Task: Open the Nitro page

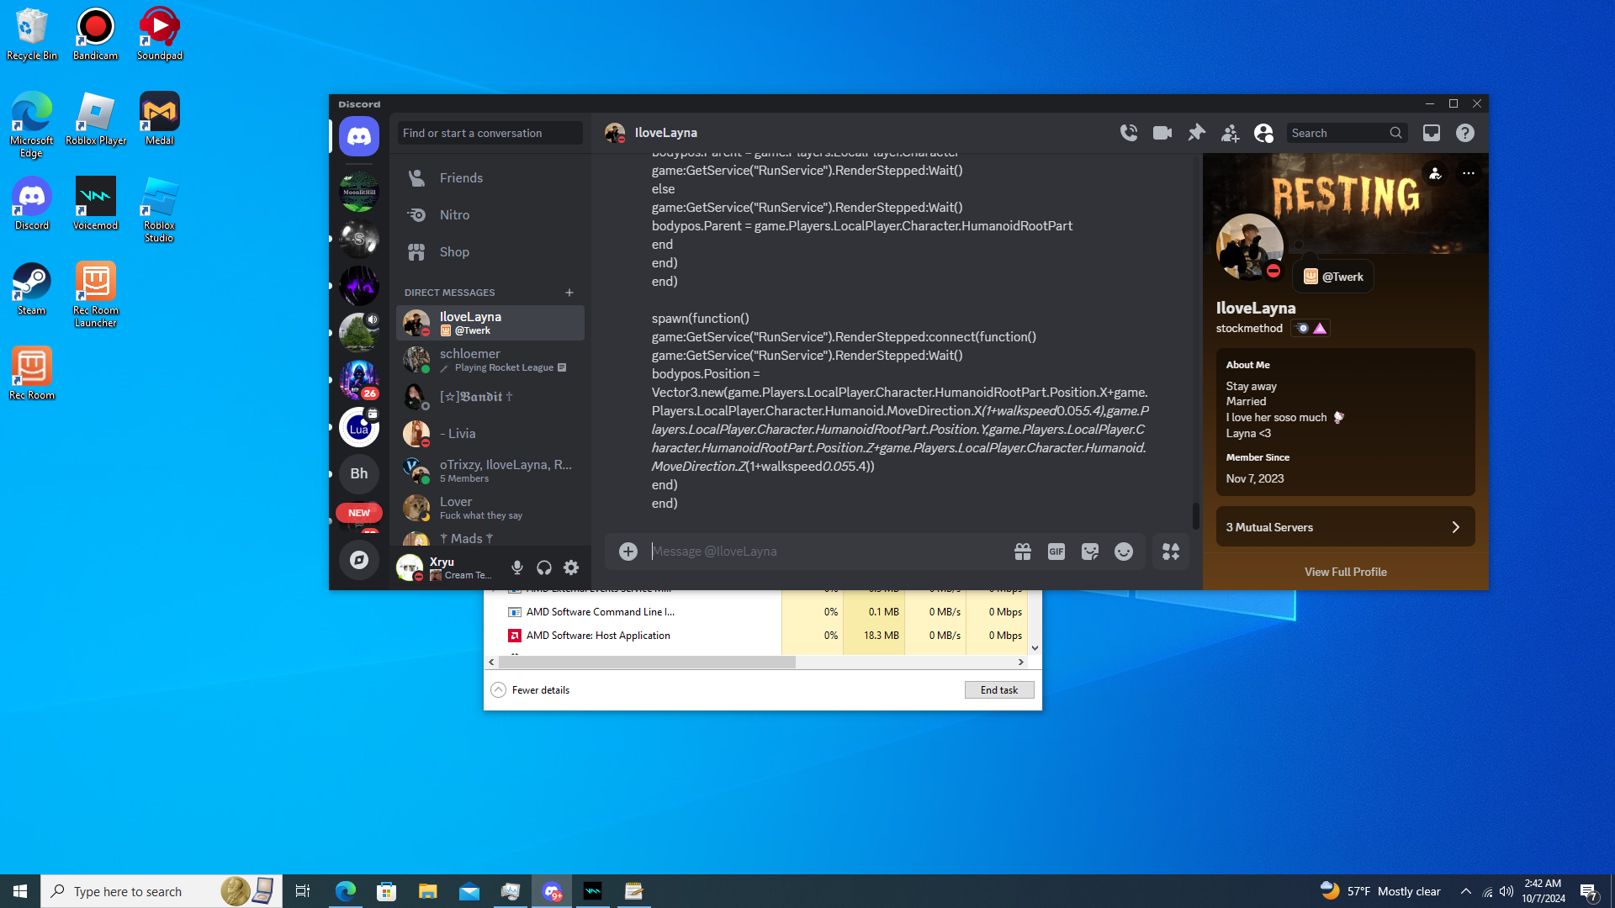Action: pos(454,215)
